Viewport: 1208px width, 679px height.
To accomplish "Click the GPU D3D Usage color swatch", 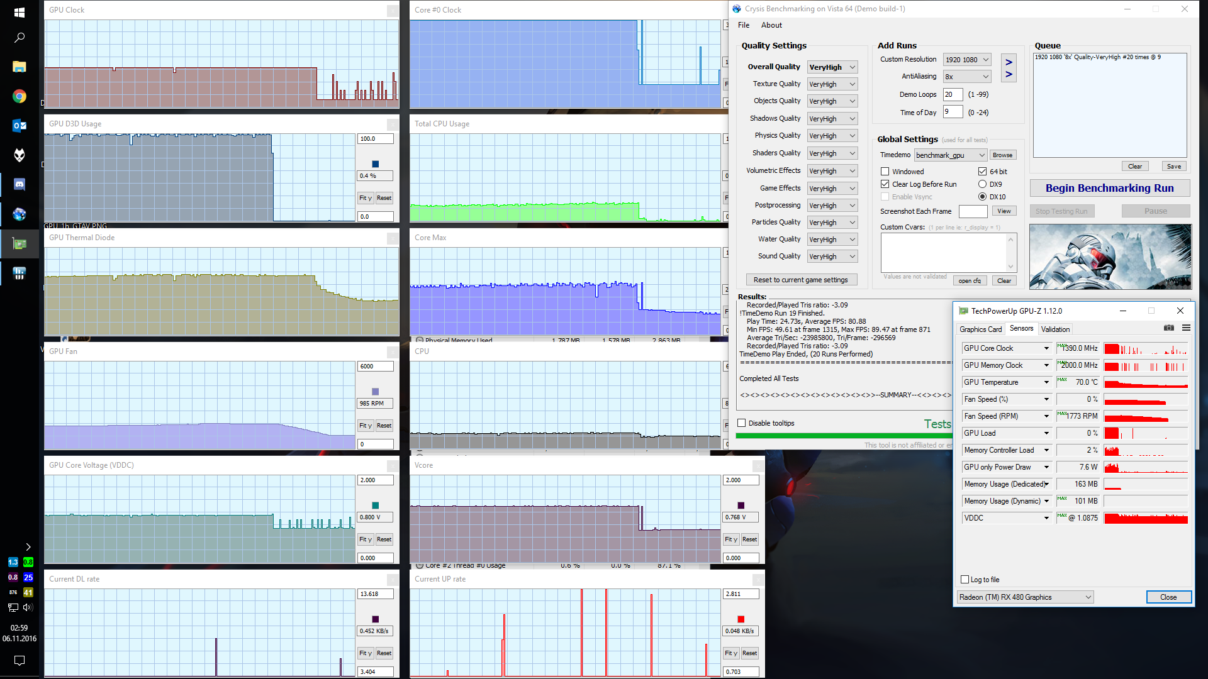I will click(x=376, y=164).
